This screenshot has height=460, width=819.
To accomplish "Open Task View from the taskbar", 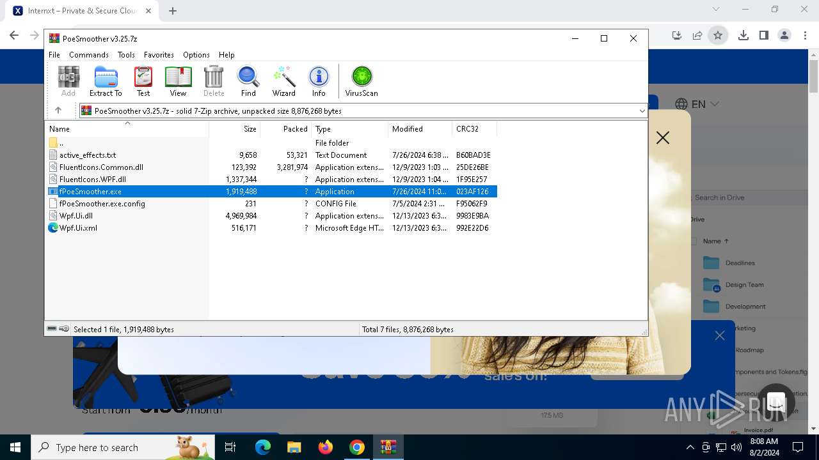I will [x=230, y=447].
